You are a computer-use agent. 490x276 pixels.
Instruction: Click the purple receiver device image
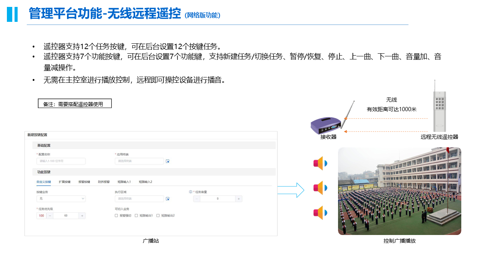(x=327, y=125)
